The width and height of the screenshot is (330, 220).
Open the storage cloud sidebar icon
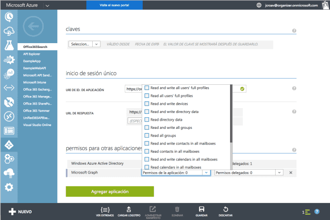pyautogui.click(x=9, y=173)
